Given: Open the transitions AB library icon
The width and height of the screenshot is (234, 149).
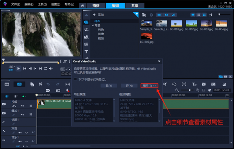Looking at the screenshot, I should [x=86, y=44].
